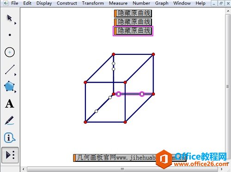Open the Help menu
Image resolution: width=231 pixels, height=172 pixels.
201,3
